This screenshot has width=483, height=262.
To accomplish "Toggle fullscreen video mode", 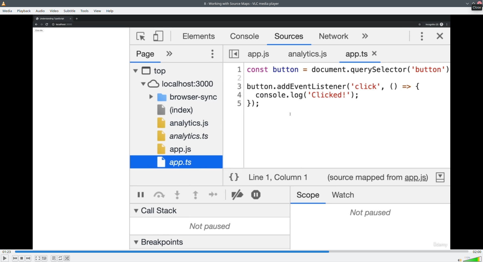I will (37, 258).
